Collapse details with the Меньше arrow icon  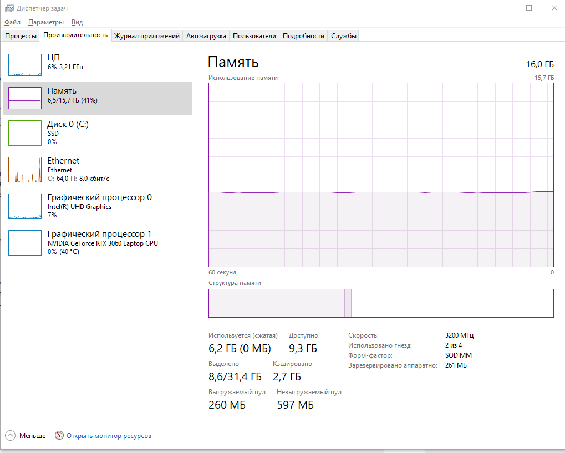point(11,435)
